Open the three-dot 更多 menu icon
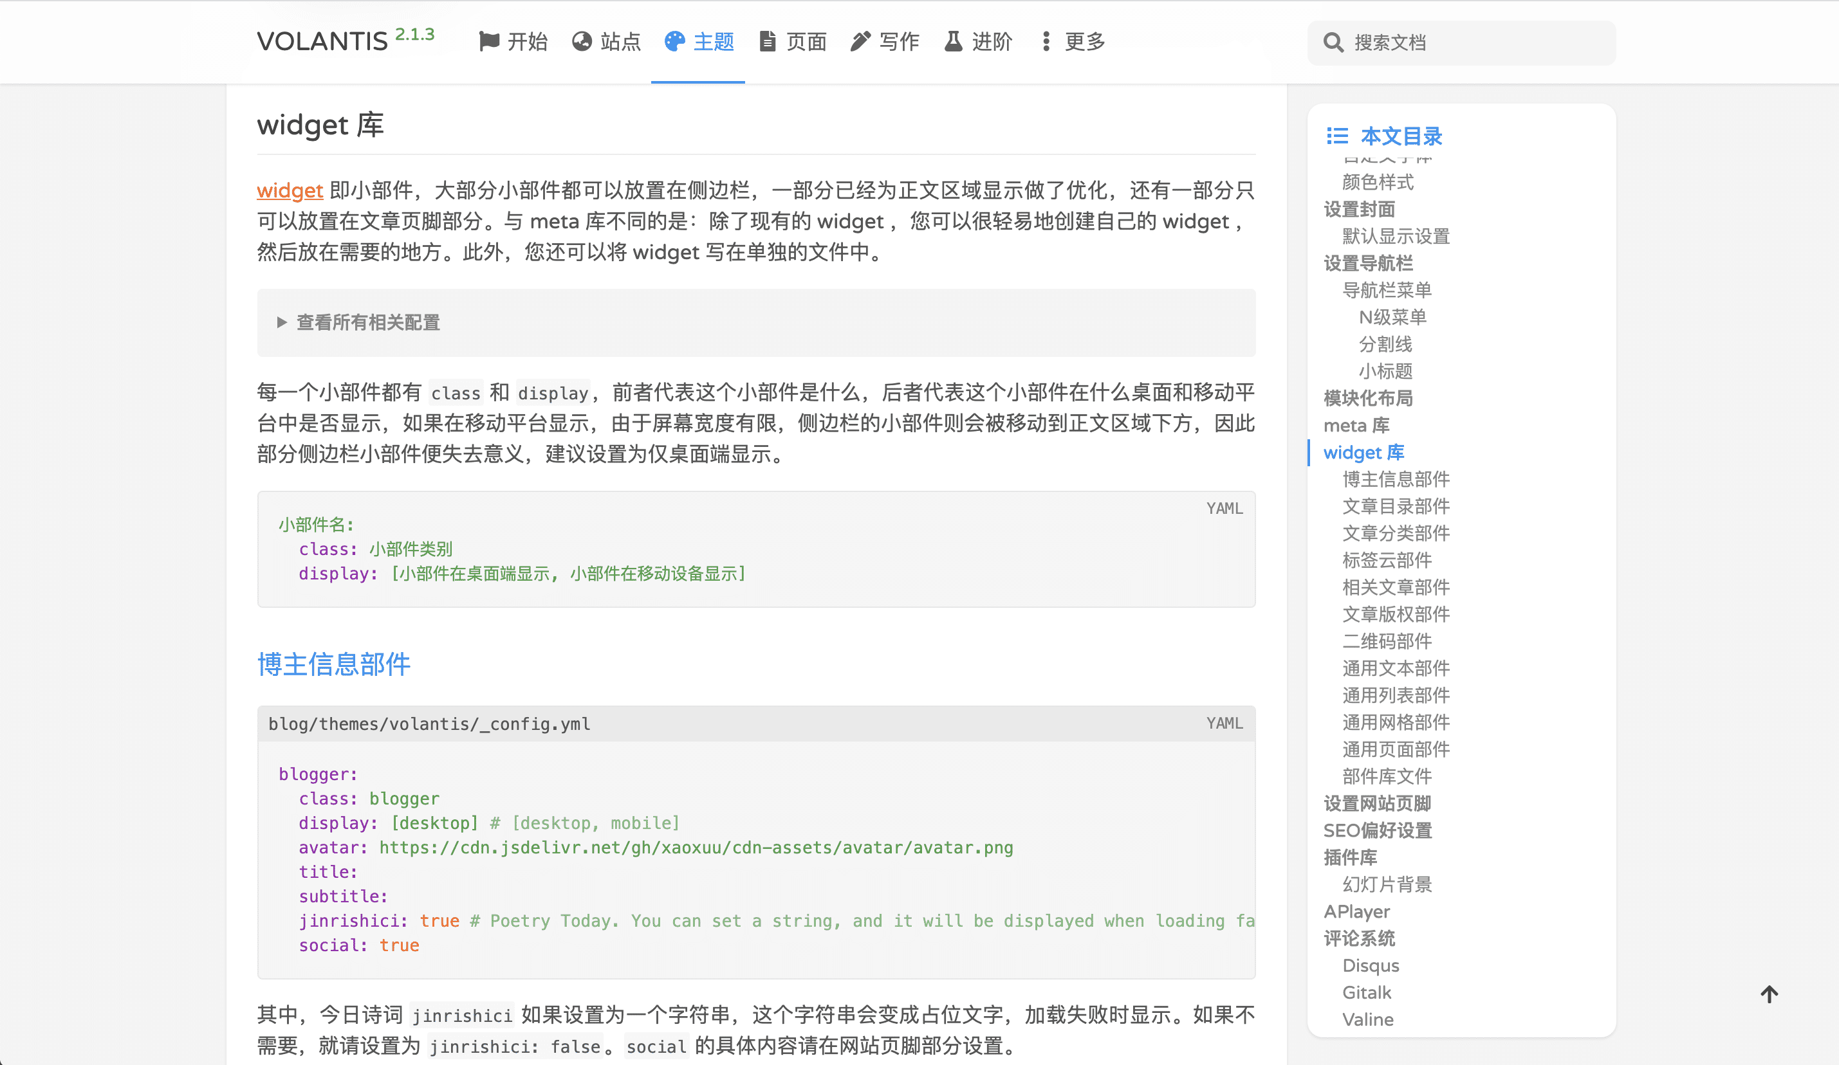Screen dimensions: 1839x1065 pyautogui.click(x=1046, y=42)
